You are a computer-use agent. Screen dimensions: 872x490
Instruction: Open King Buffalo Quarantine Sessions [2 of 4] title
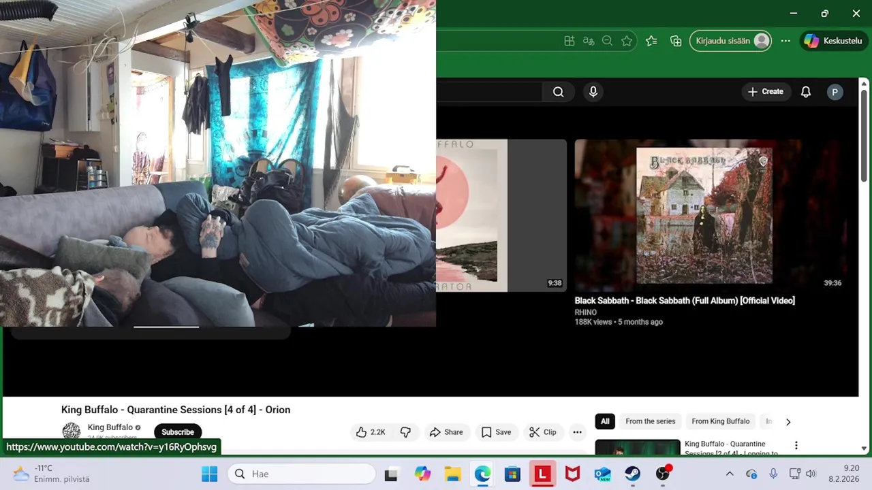click(x=732, y=448)
